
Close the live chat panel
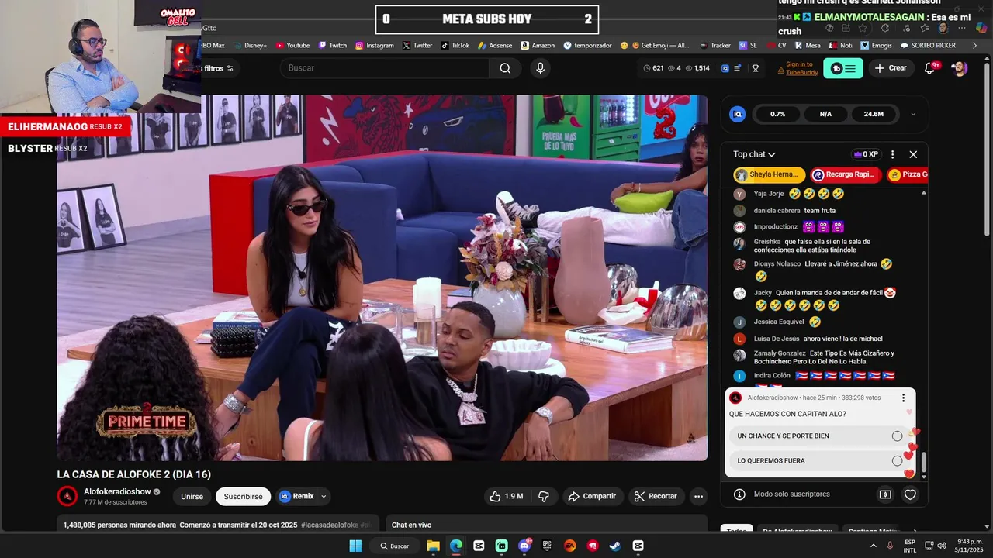[x=913, y=154]
